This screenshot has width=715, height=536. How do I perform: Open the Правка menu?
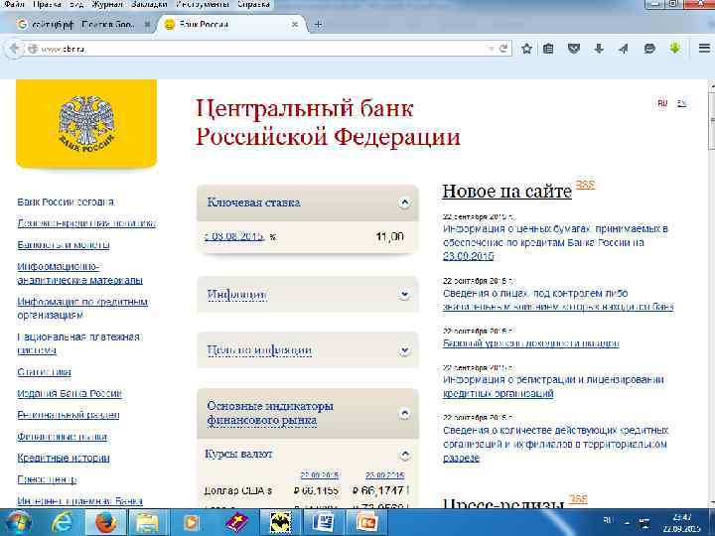pyautogui.click(x=47, y=4)
